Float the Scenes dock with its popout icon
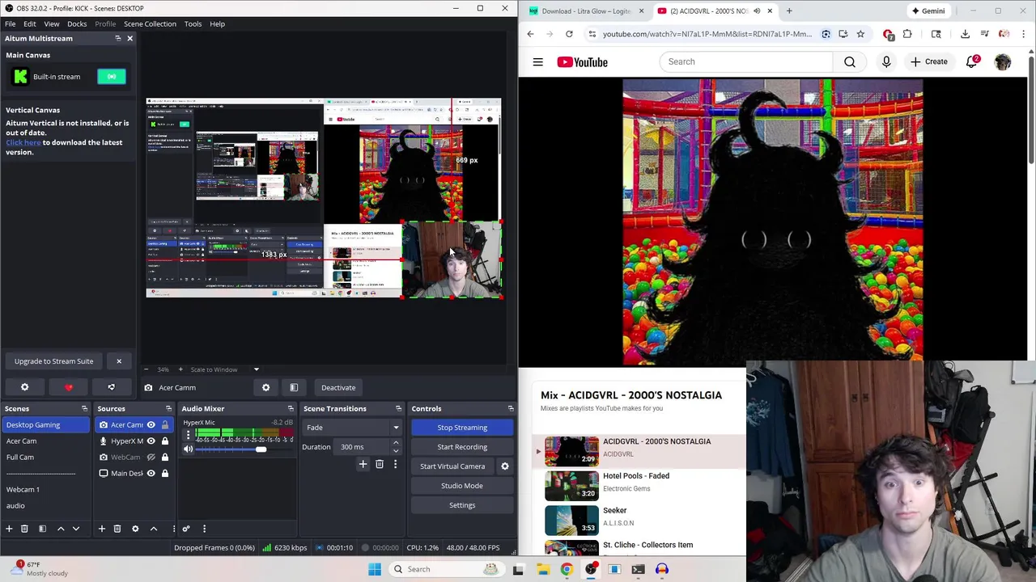This screenshot has width=1036, height=582. click(x=84, y=409)
